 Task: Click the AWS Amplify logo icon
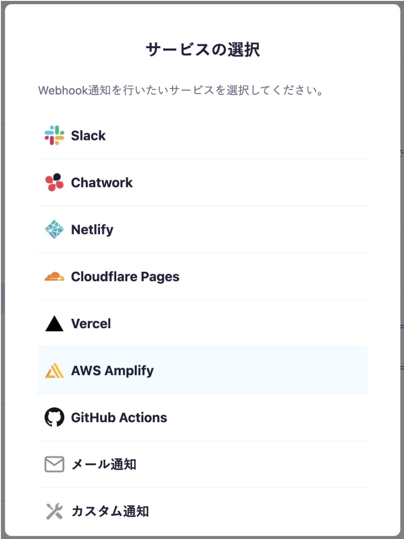55,371
